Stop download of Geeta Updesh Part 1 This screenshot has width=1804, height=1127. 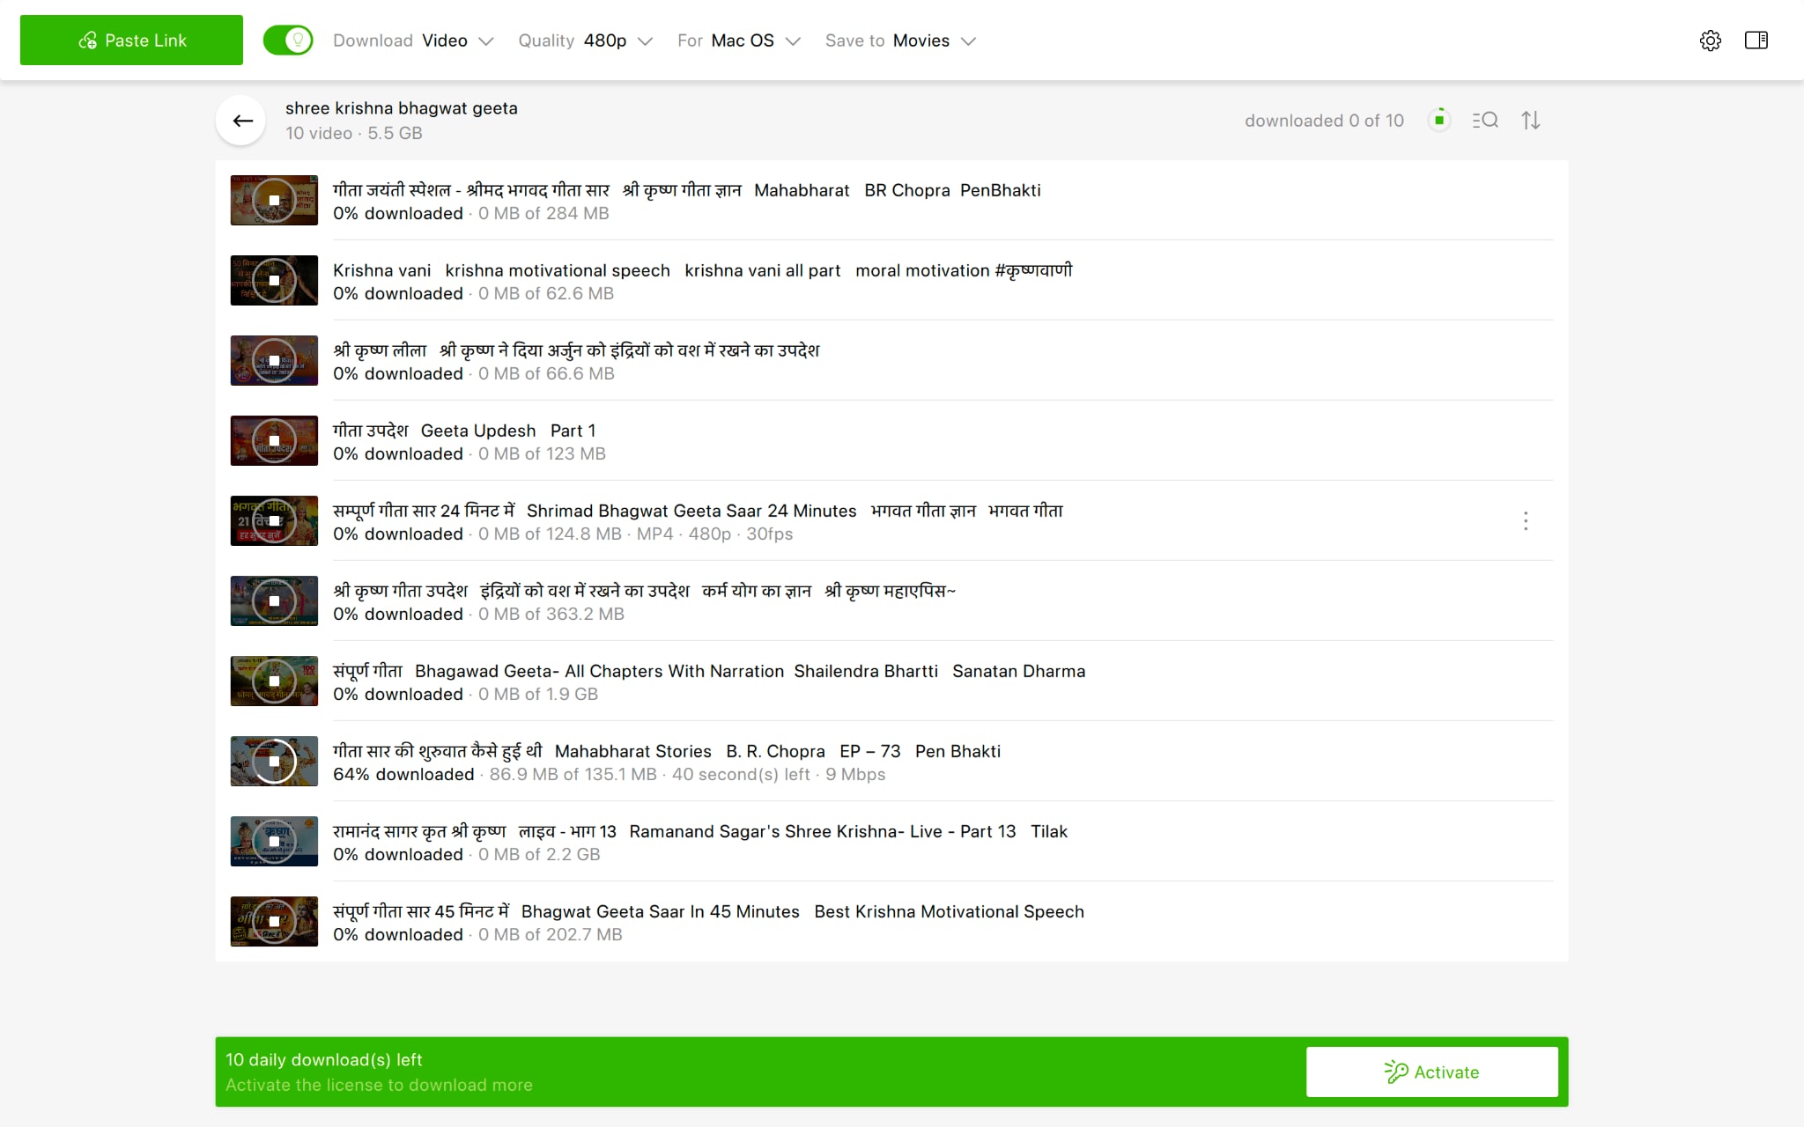(274, 441)
